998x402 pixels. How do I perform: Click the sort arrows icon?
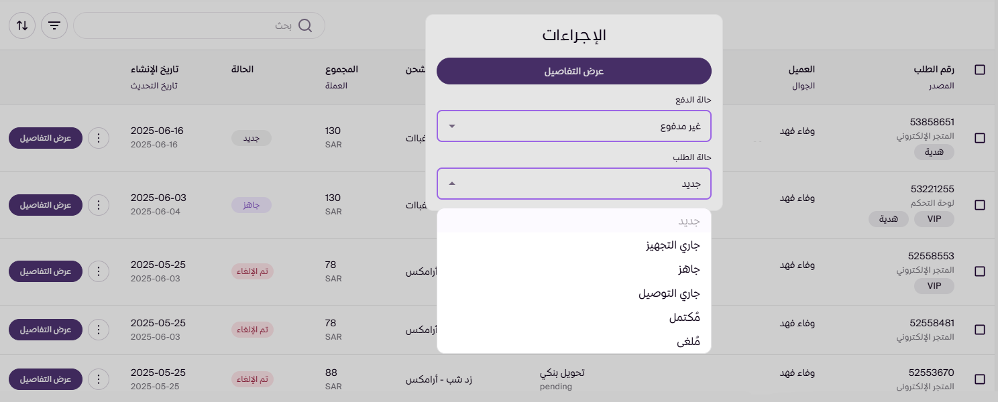coord(22,25)
